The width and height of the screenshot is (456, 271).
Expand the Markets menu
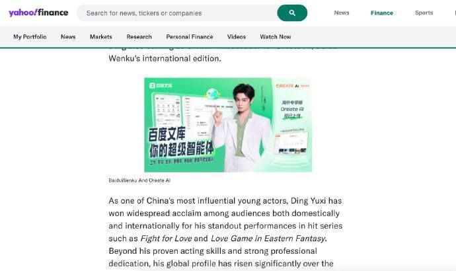pyautogui.click(x=100, y=36)
